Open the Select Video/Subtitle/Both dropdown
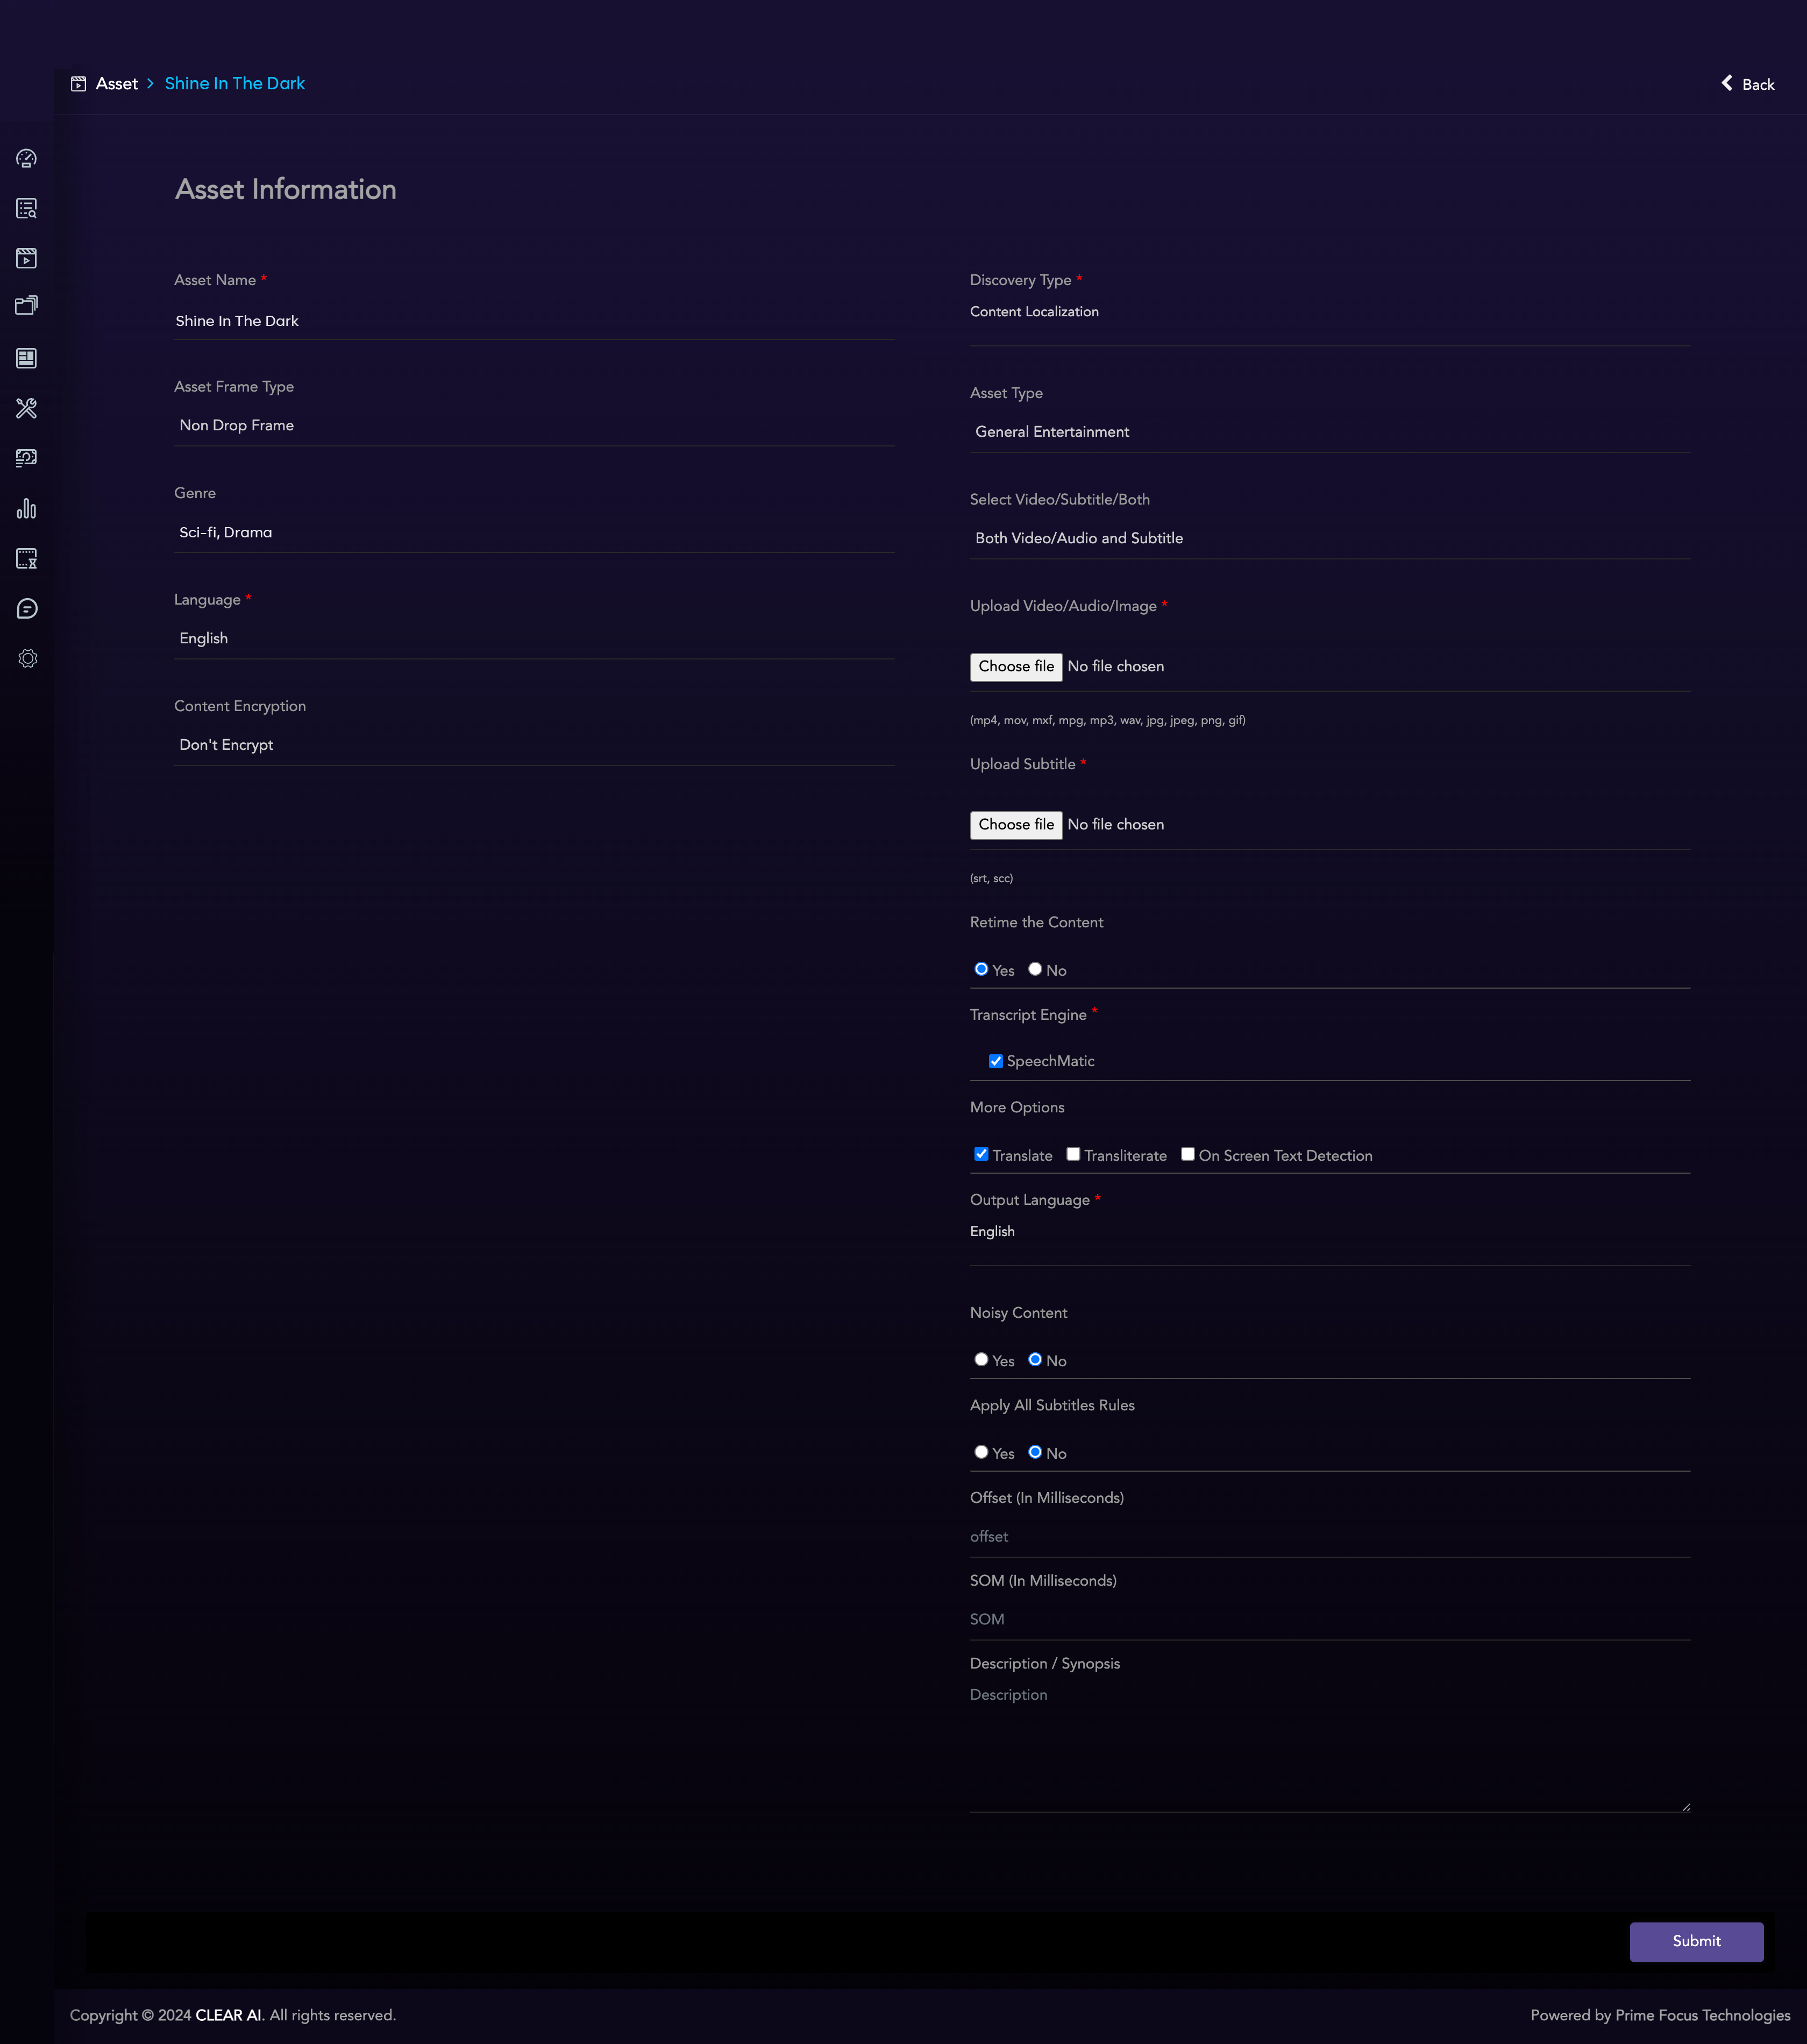The width and height of the screenshot is (1807, 2044). [x=1330, y=539]
